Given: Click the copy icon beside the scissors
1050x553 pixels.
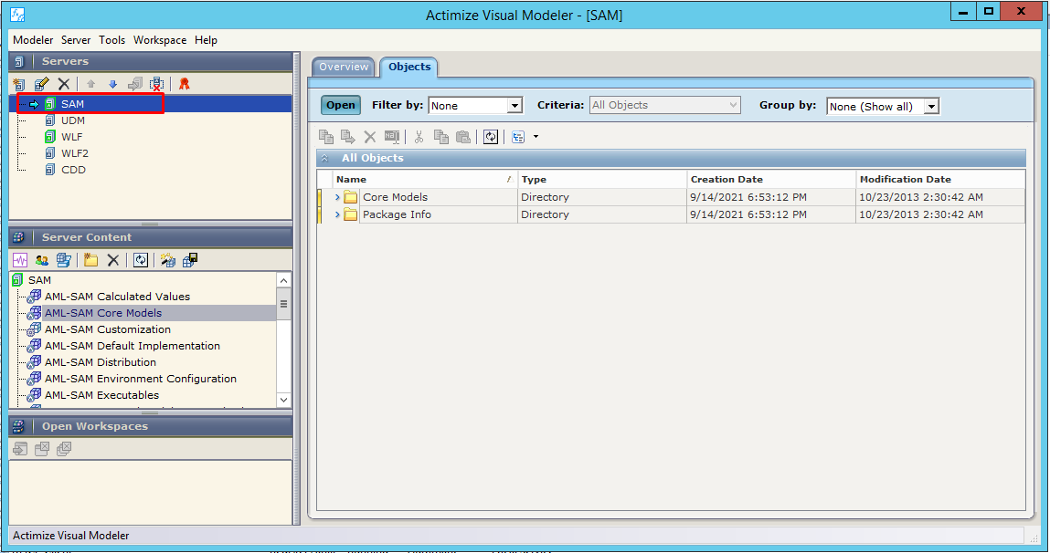Looking at the screenshot, I should [x=441, y=137].
